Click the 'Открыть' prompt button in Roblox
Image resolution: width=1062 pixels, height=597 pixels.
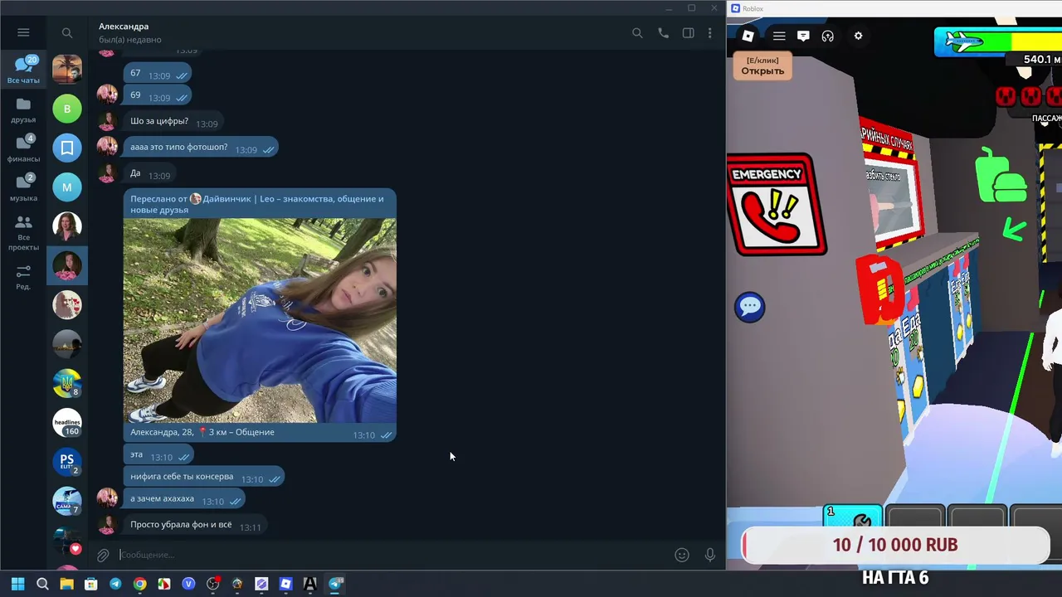point(762,66)
